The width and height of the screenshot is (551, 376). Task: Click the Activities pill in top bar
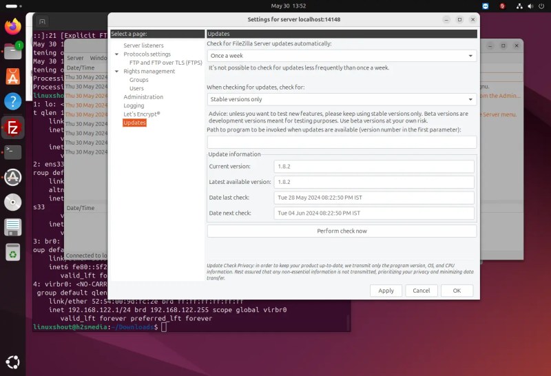tap(12, 6)
